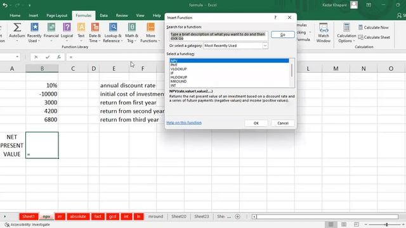Screen dimensions: 406x228
Task: Open the function category dropdown
Action: click(265, 46)
